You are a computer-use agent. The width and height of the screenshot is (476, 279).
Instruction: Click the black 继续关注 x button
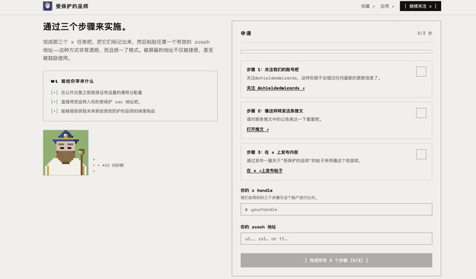pyautogui.click(x=420, y=6)
